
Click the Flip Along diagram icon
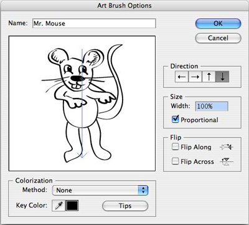click(x=227, y=147)
